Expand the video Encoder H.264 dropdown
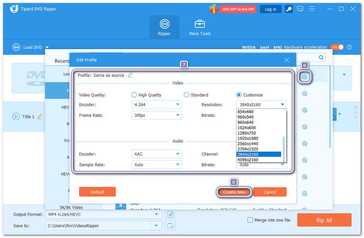This screenshot has width=364, height=238. (x=156, y=105)
